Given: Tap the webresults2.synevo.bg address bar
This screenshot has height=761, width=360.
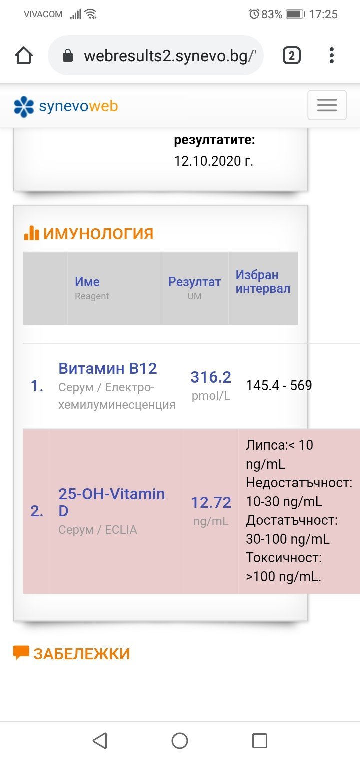Looking at the screenshot, I should [x=170, y=56].
